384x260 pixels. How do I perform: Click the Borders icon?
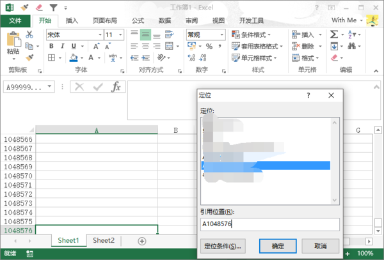pyautogui.click(x=51, y=57)
